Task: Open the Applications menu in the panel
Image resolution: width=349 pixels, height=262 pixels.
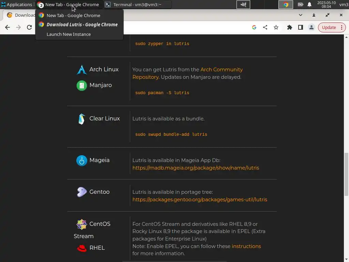Action: coord(17,4)
